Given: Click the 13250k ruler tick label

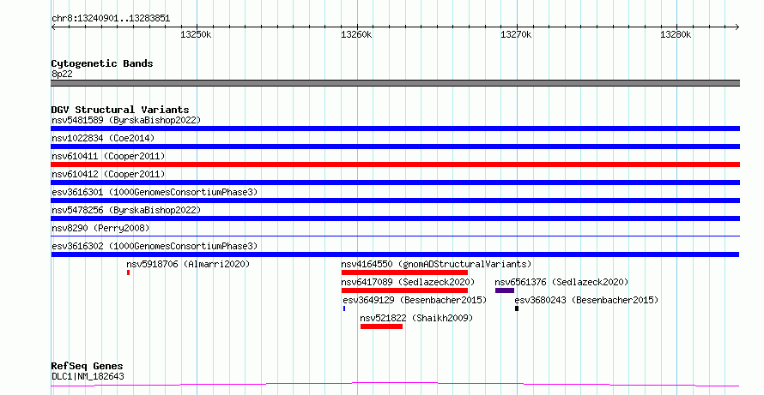Looking at the screenshot, I should (196, 34).
